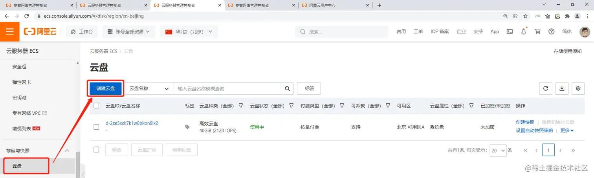This screenshot has width=594, height=178.
Task: Refresh the disk list
Action: [x=546, y=88]
